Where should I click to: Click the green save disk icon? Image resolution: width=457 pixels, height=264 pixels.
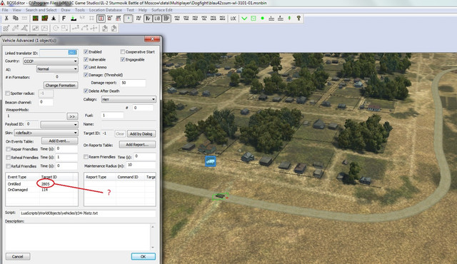pos(253,19)
